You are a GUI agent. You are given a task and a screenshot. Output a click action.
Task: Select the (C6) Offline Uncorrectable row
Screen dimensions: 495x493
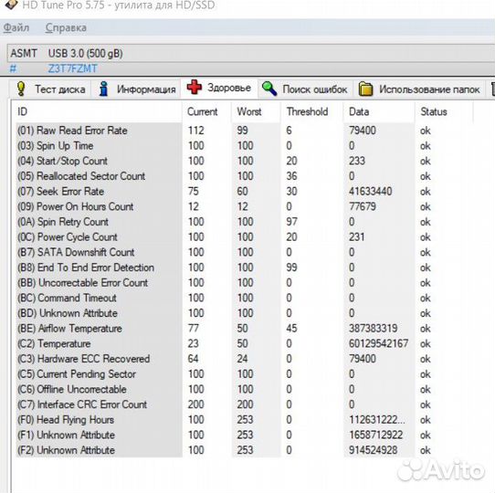[x=245, y=390]
